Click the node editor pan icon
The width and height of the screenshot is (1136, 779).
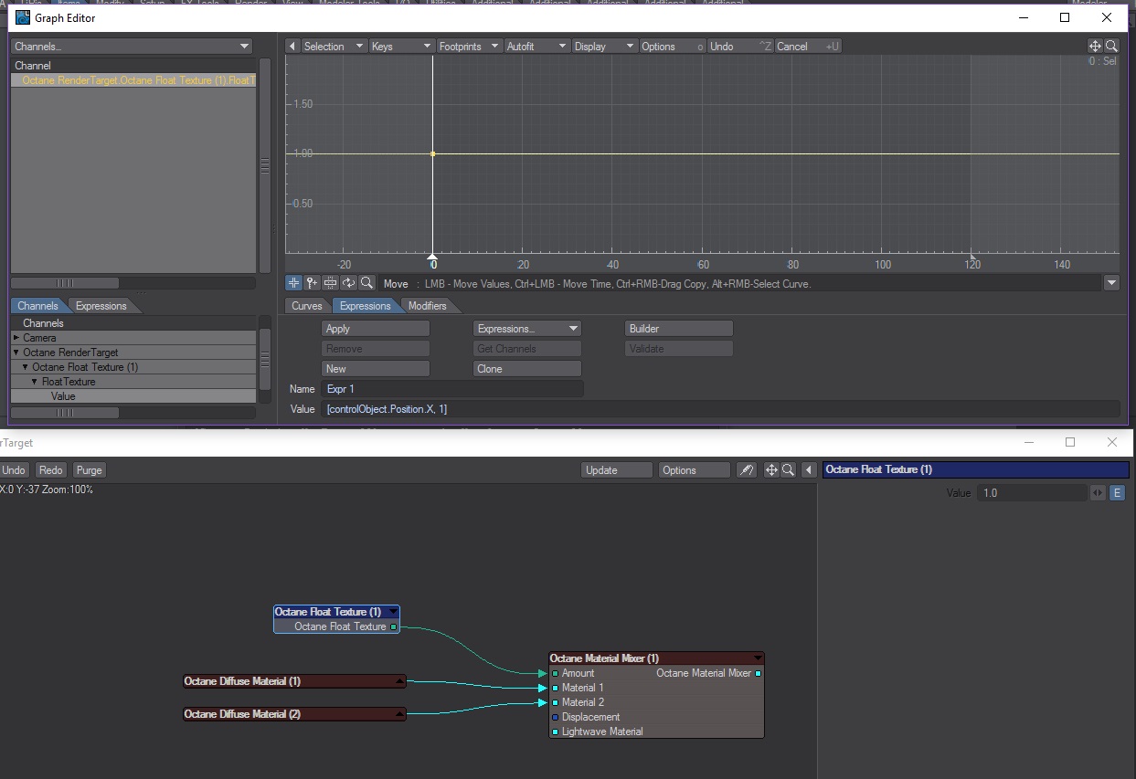coord(771,469)
